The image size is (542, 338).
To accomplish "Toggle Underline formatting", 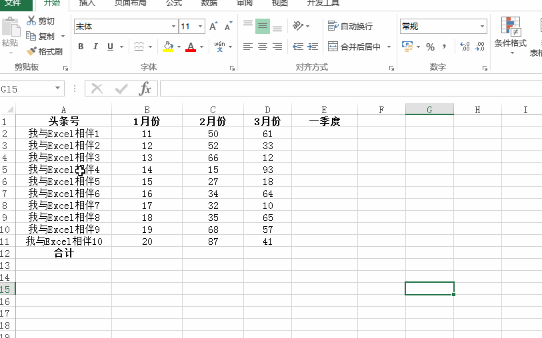I will point(110,46).
